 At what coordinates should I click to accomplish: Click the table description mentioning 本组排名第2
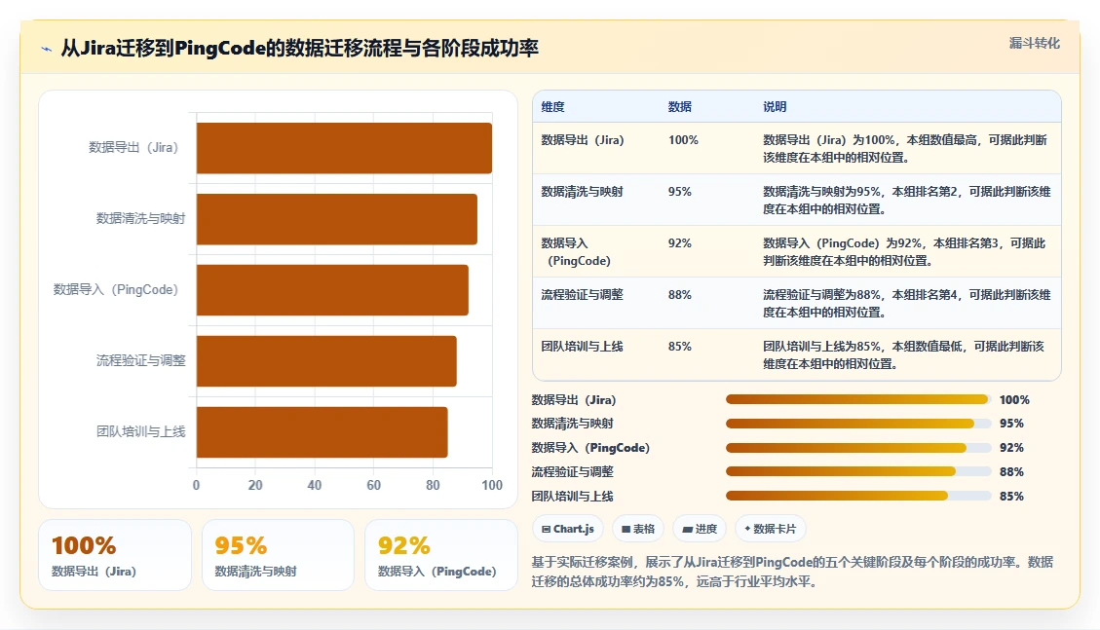(x=906, y=201)
